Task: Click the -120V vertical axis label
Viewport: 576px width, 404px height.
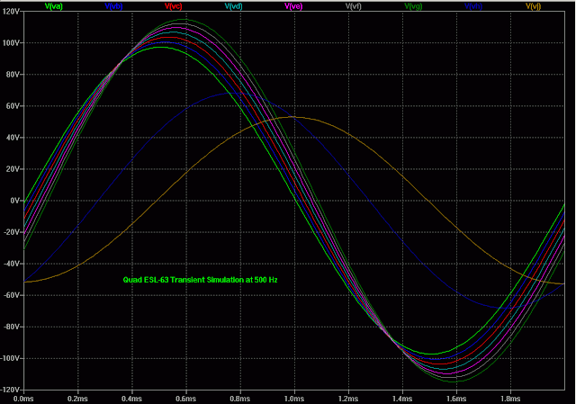Action: [10, 390]
